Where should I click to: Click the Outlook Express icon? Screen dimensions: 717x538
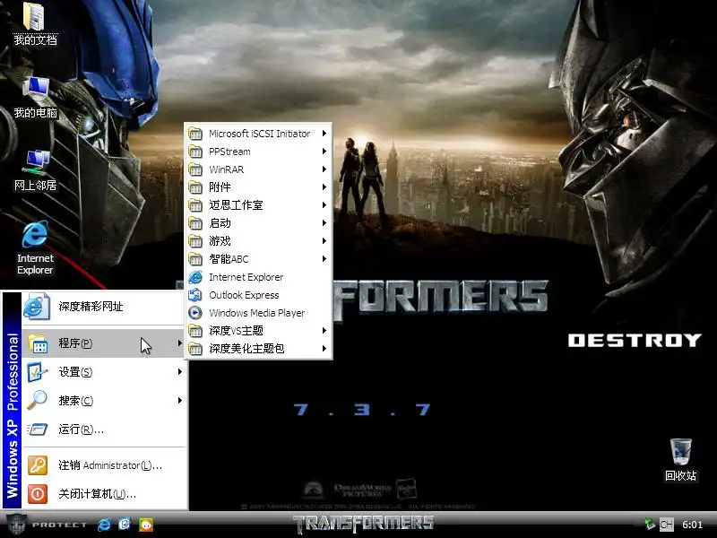(x=195, y=295)
